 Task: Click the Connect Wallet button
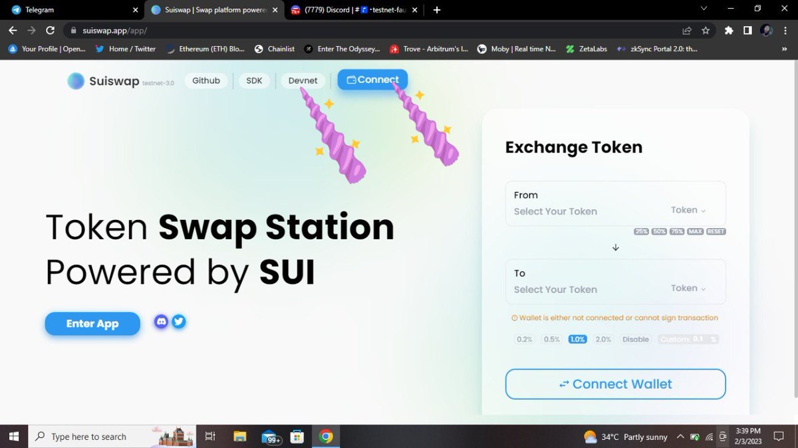tap(615, 384)
